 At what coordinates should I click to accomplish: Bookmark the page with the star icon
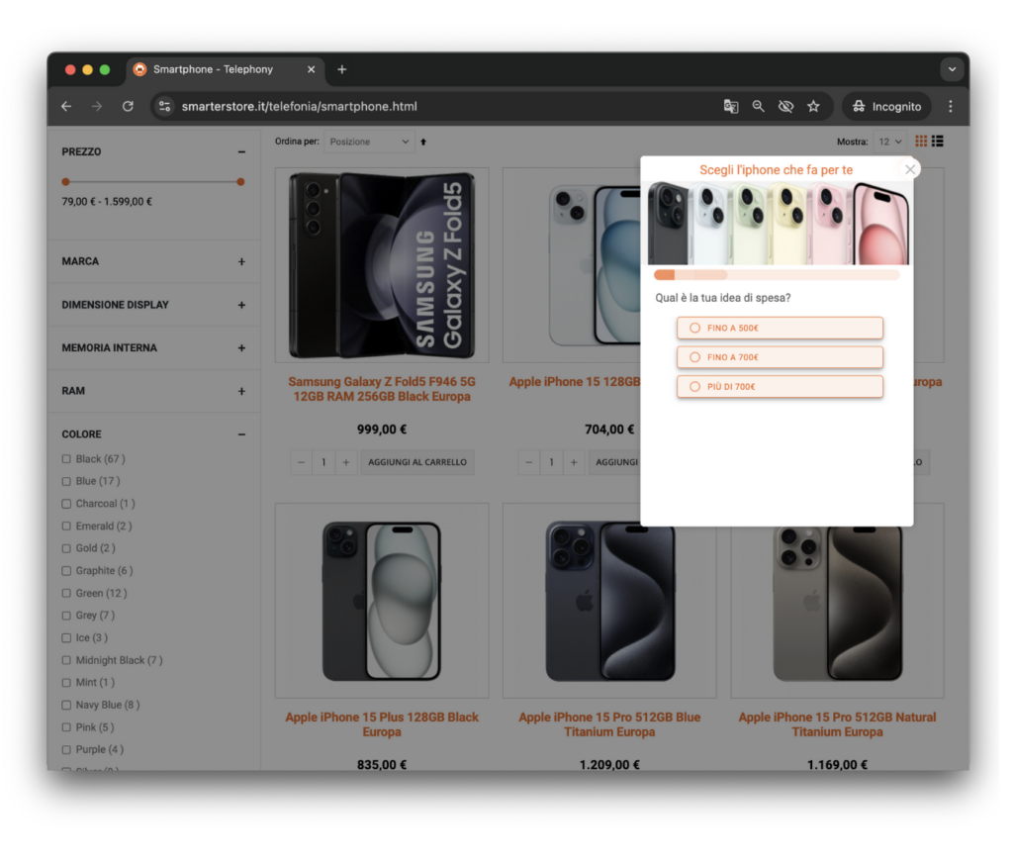coord(813,106)
